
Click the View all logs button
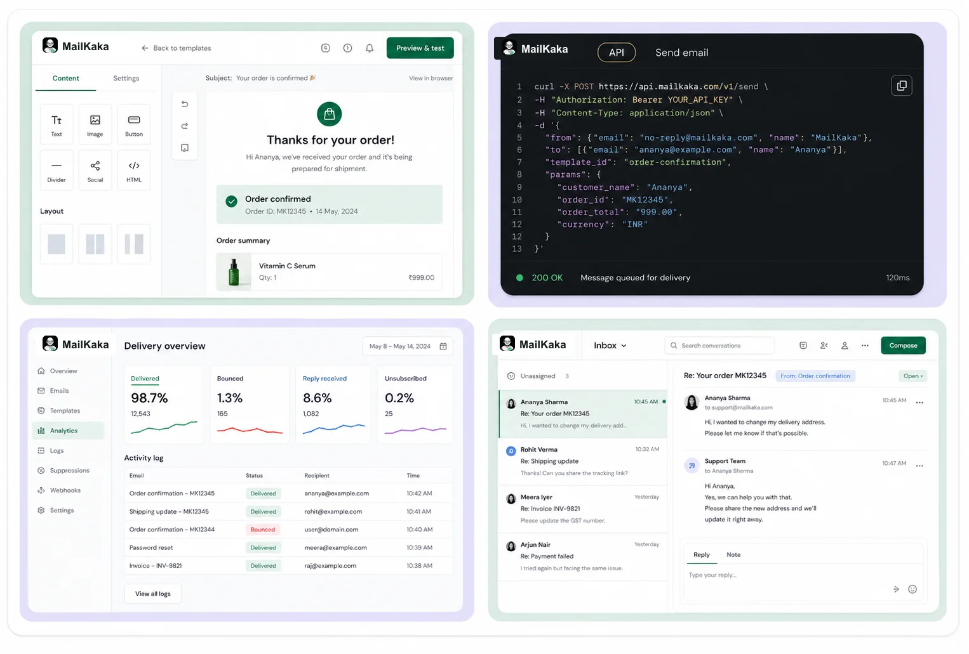153,594
